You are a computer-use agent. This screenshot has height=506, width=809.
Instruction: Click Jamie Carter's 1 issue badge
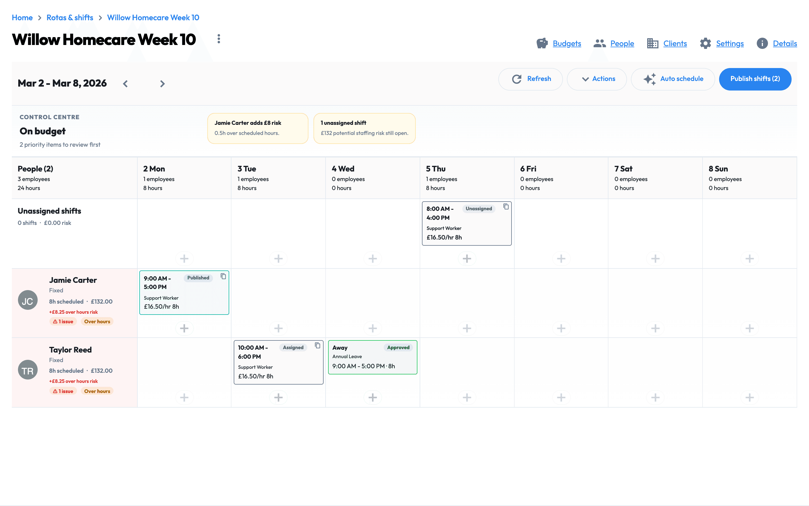[63, 322]
